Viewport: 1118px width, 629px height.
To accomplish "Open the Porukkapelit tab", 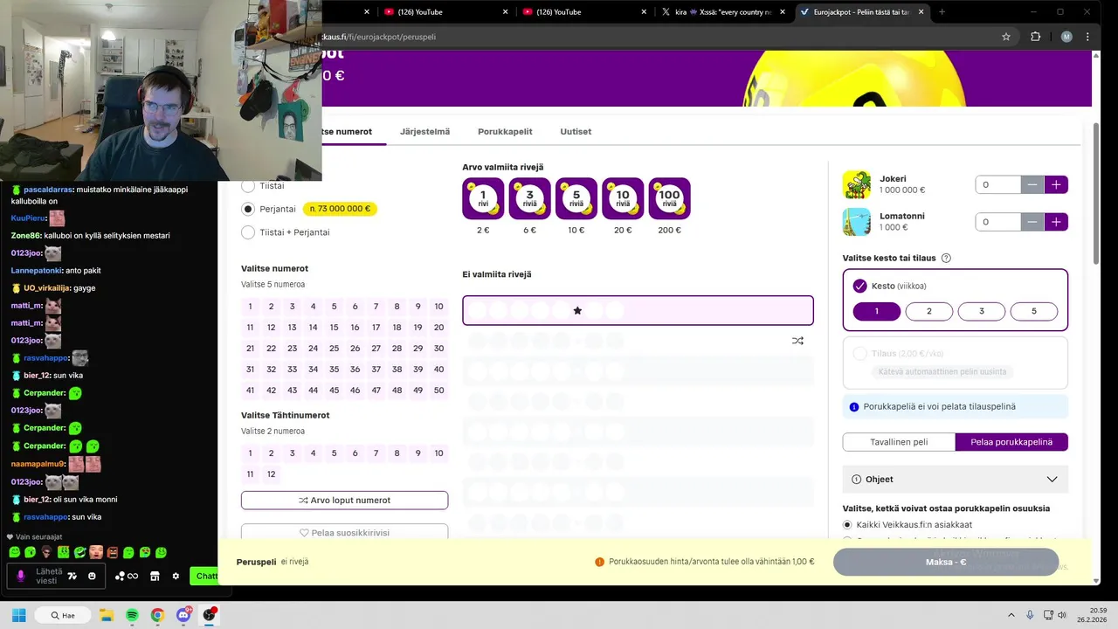I will pyautogui.click(x=505, y=131).
